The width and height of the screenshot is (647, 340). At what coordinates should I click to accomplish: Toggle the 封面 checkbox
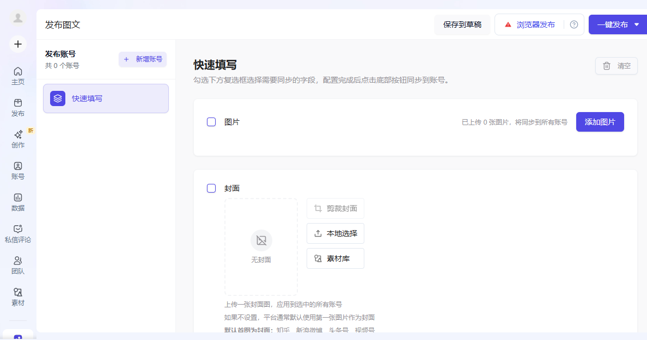coord(211,188)
